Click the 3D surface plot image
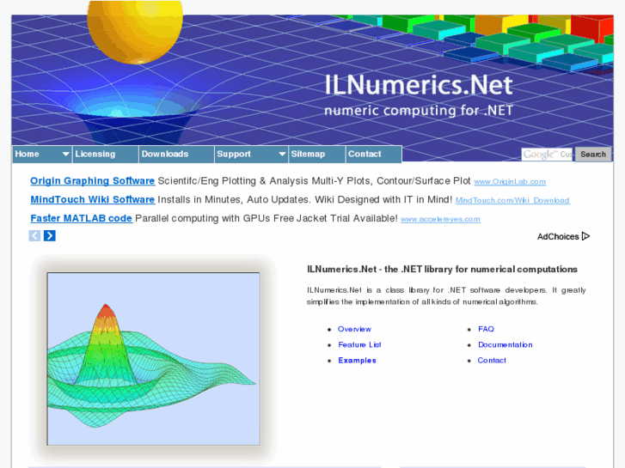 154,358
